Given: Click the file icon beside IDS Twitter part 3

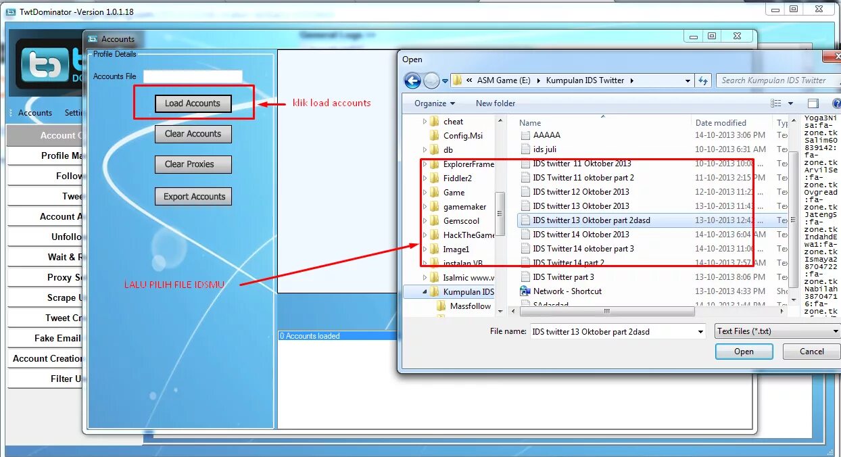Looking at the screenshot, I should tap(526, 277).
